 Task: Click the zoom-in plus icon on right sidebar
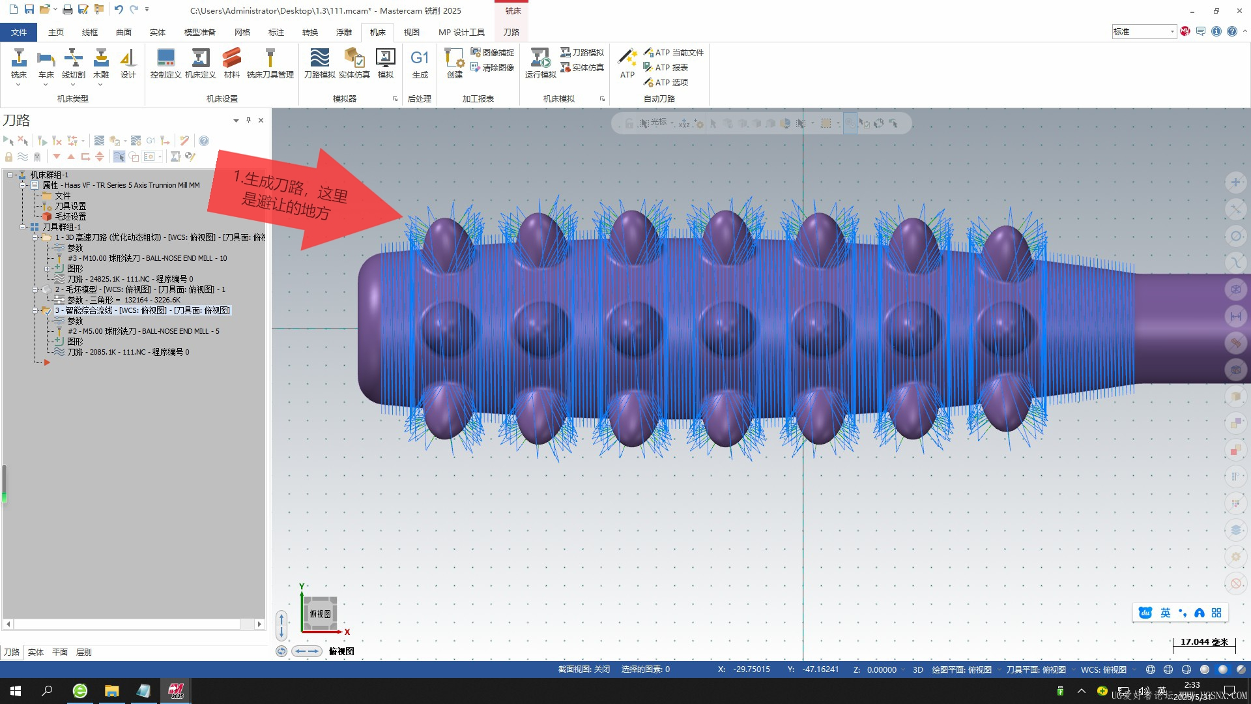click(x=1235, y=183)
